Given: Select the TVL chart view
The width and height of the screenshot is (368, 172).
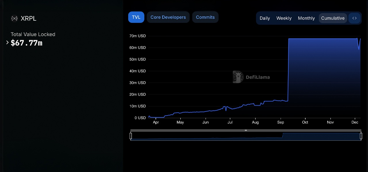Looking at the screenshot, I should point(136,17).
